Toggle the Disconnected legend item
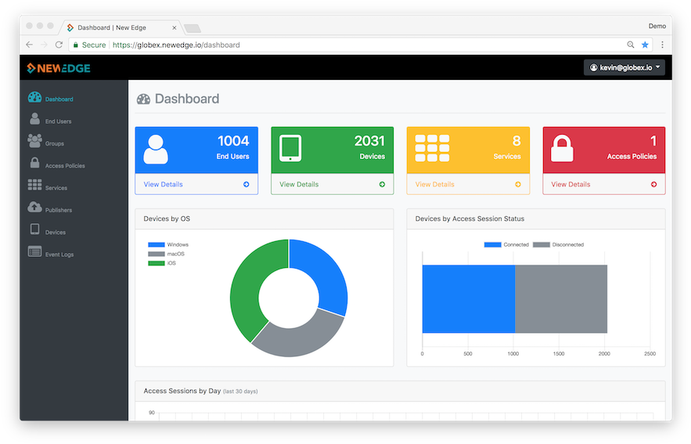The width and height of the screenshot is (691, 444). pos(558,245)
